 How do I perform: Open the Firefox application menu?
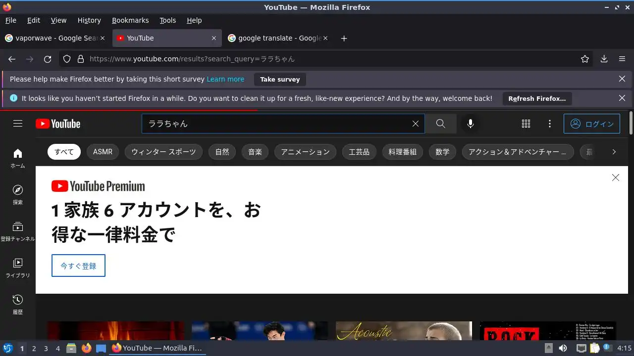point(622,59)
